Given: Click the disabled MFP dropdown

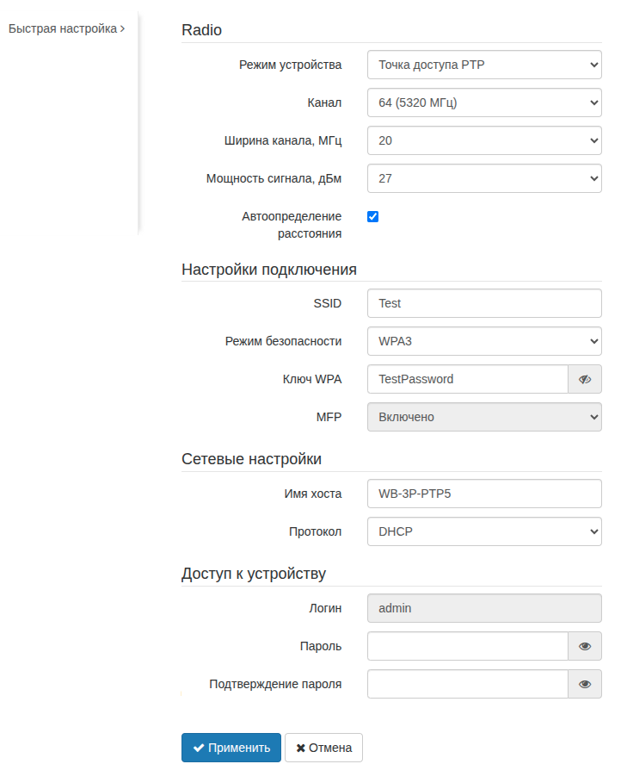Looking at the screenshot, I should [483, 417].
